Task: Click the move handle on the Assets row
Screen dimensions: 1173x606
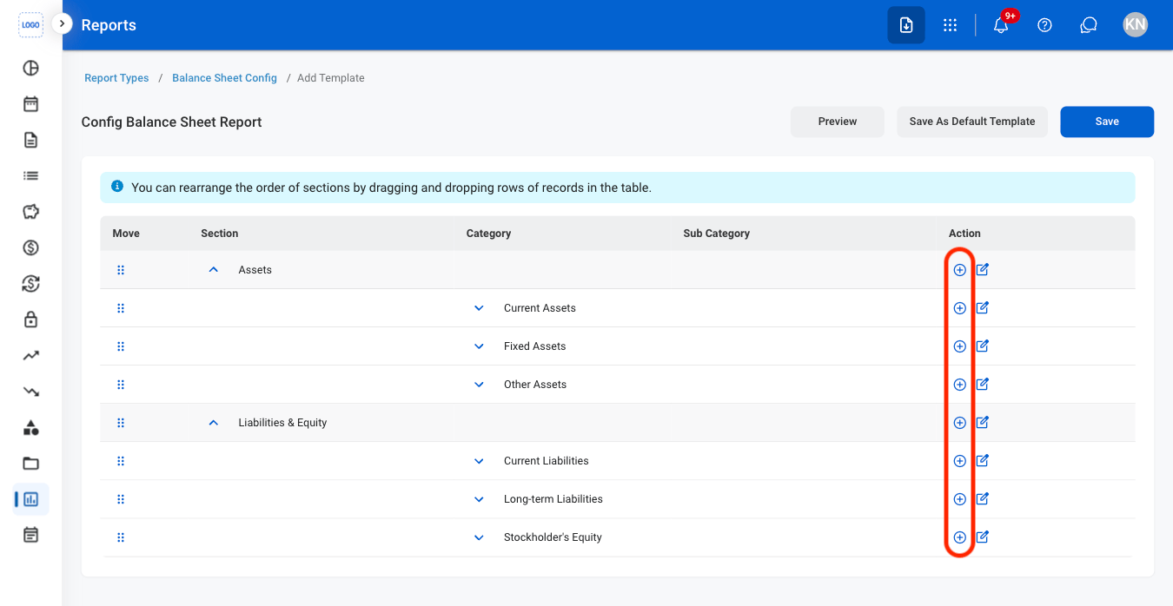Action: click(x=121, y=270)
